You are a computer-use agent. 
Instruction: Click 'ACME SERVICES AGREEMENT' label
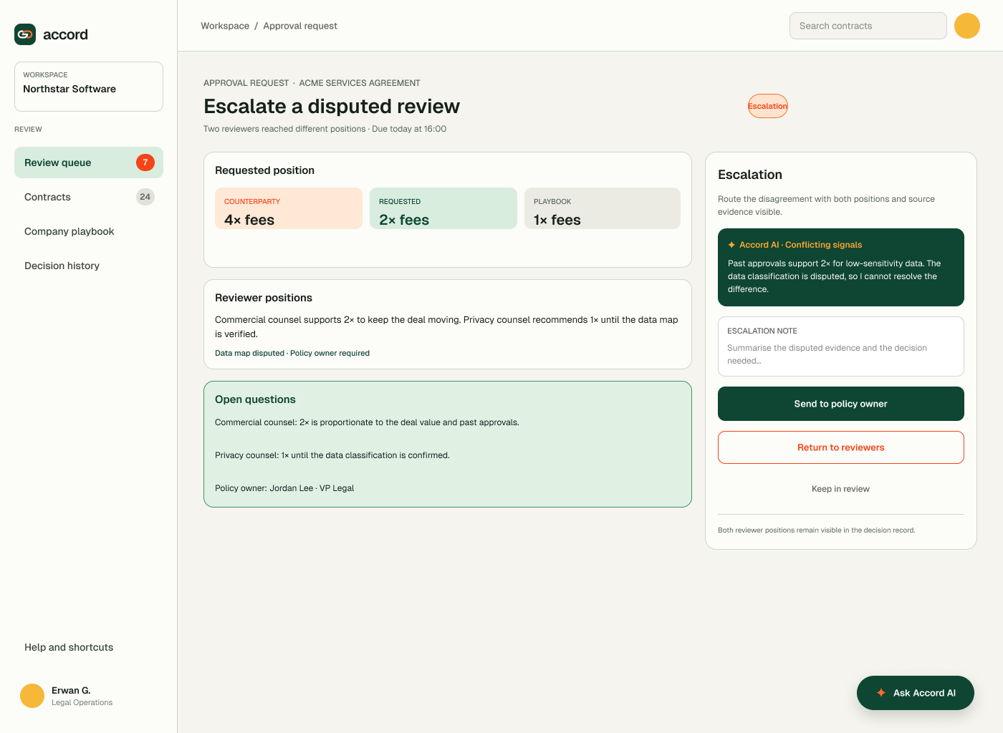[360, 83]
